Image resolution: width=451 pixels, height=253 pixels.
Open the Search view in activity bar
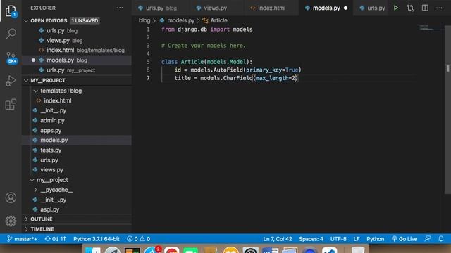[x=11, y=34]
